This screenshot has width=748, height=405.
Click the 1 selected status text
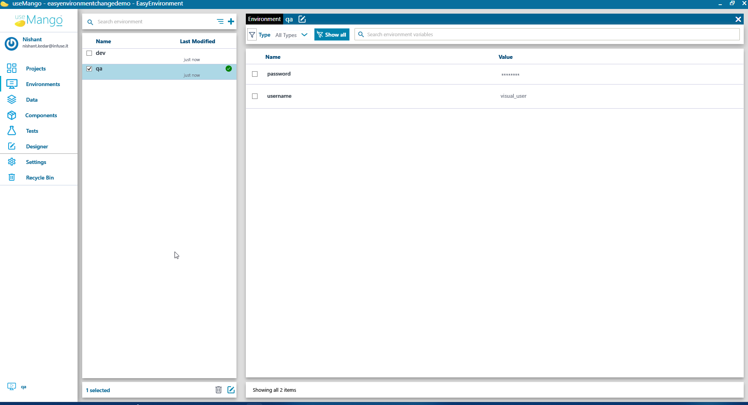[98, 390]
